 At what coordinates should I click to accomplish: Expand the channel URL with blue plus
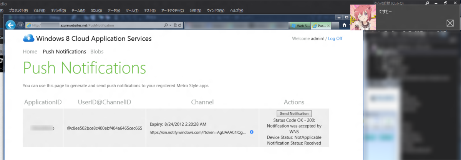(x=252, y=132)
